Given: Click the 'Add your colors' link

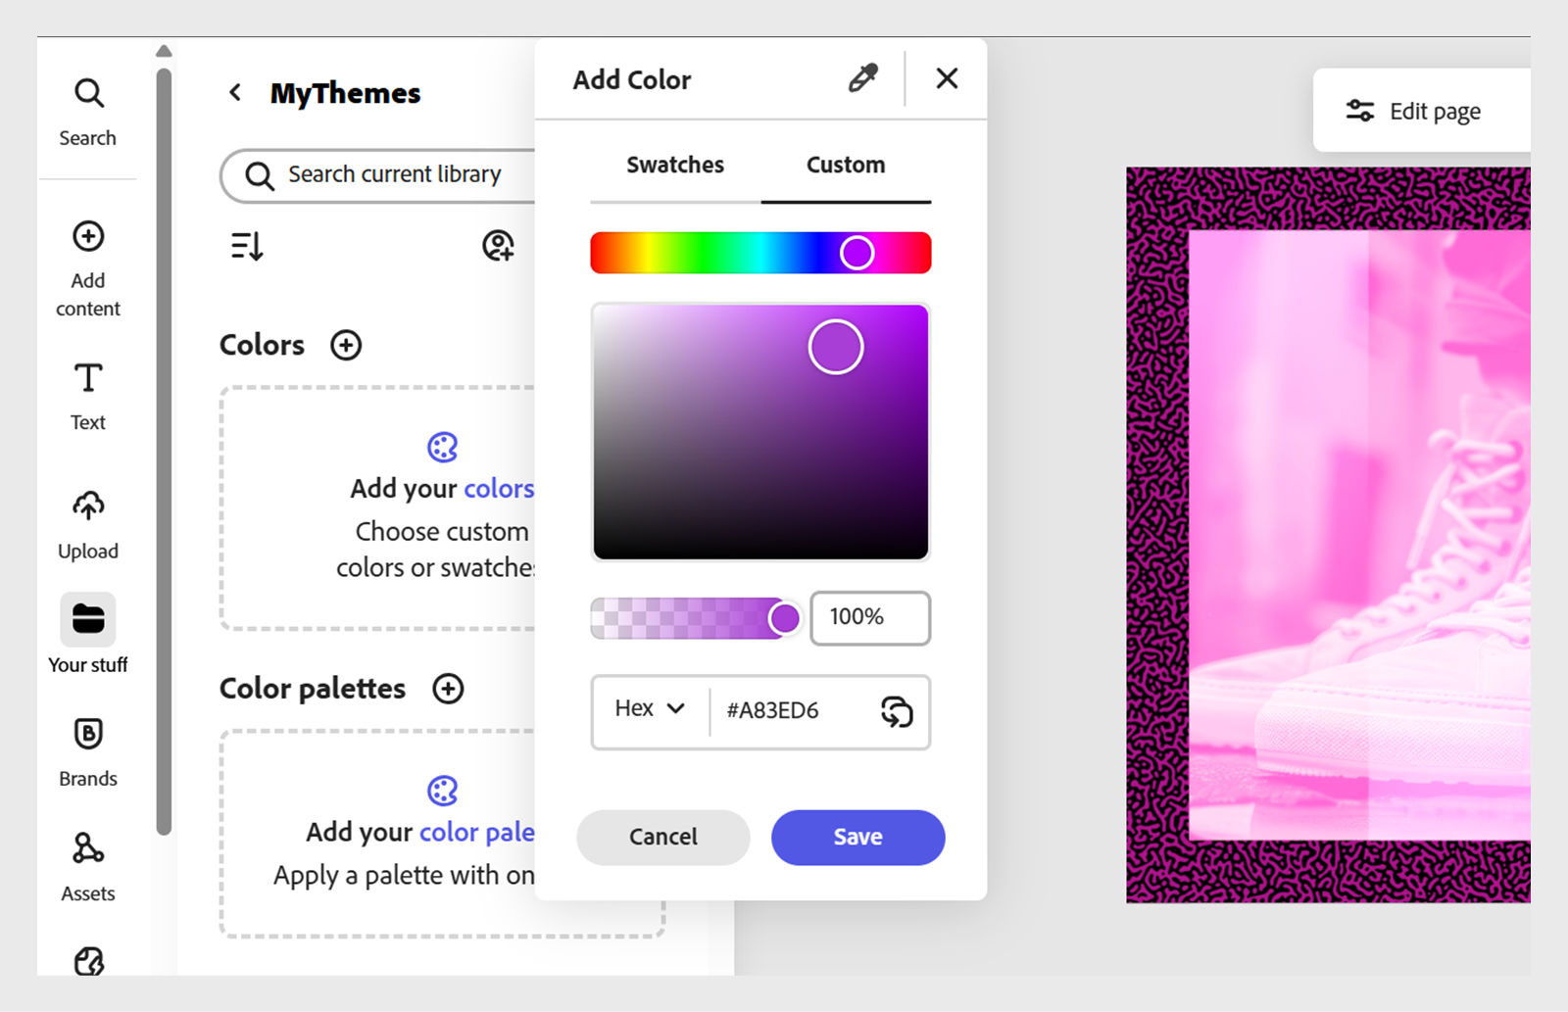Looking at the screenshot, I should coord(499,488).
